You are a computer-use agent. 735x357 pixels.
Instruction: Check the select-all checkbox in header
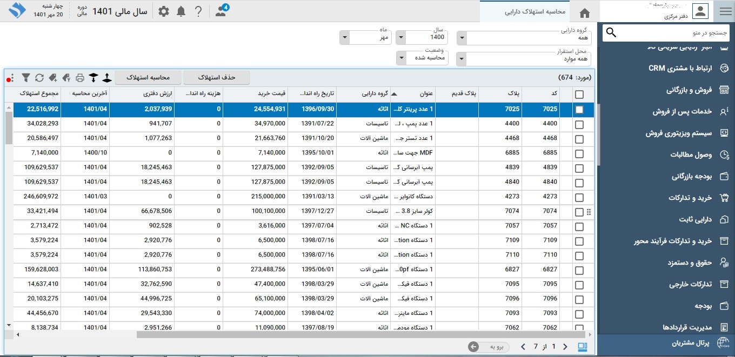pos(579,95)
